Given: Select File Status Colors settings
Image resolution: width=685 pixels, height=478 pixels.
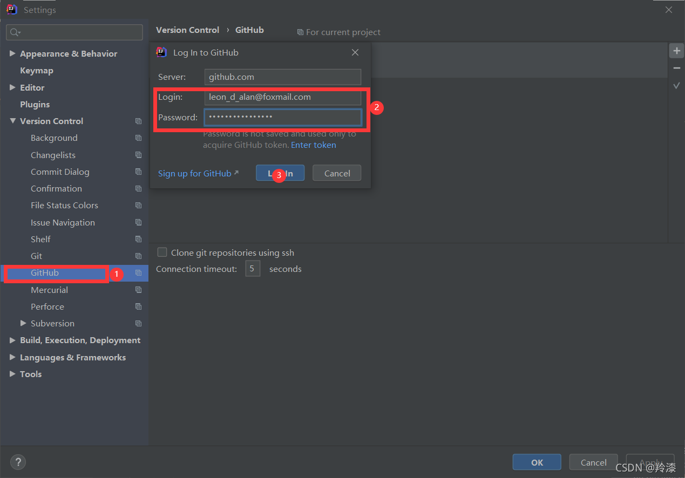Looking at the screenshot, I should [64, 206].
